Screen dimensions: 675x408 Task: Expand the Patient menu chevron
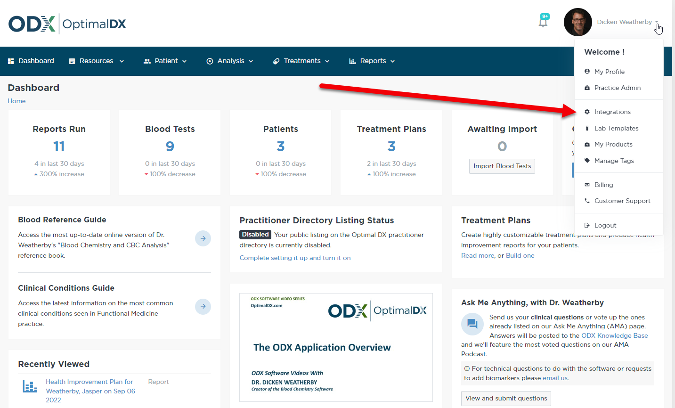click(x=184, y=61)
